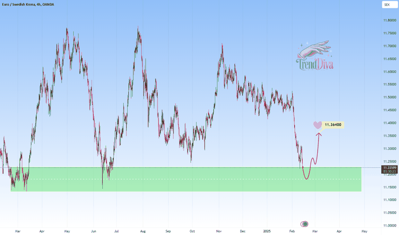Click the 11.65000 price axis label

coord(390,59)
